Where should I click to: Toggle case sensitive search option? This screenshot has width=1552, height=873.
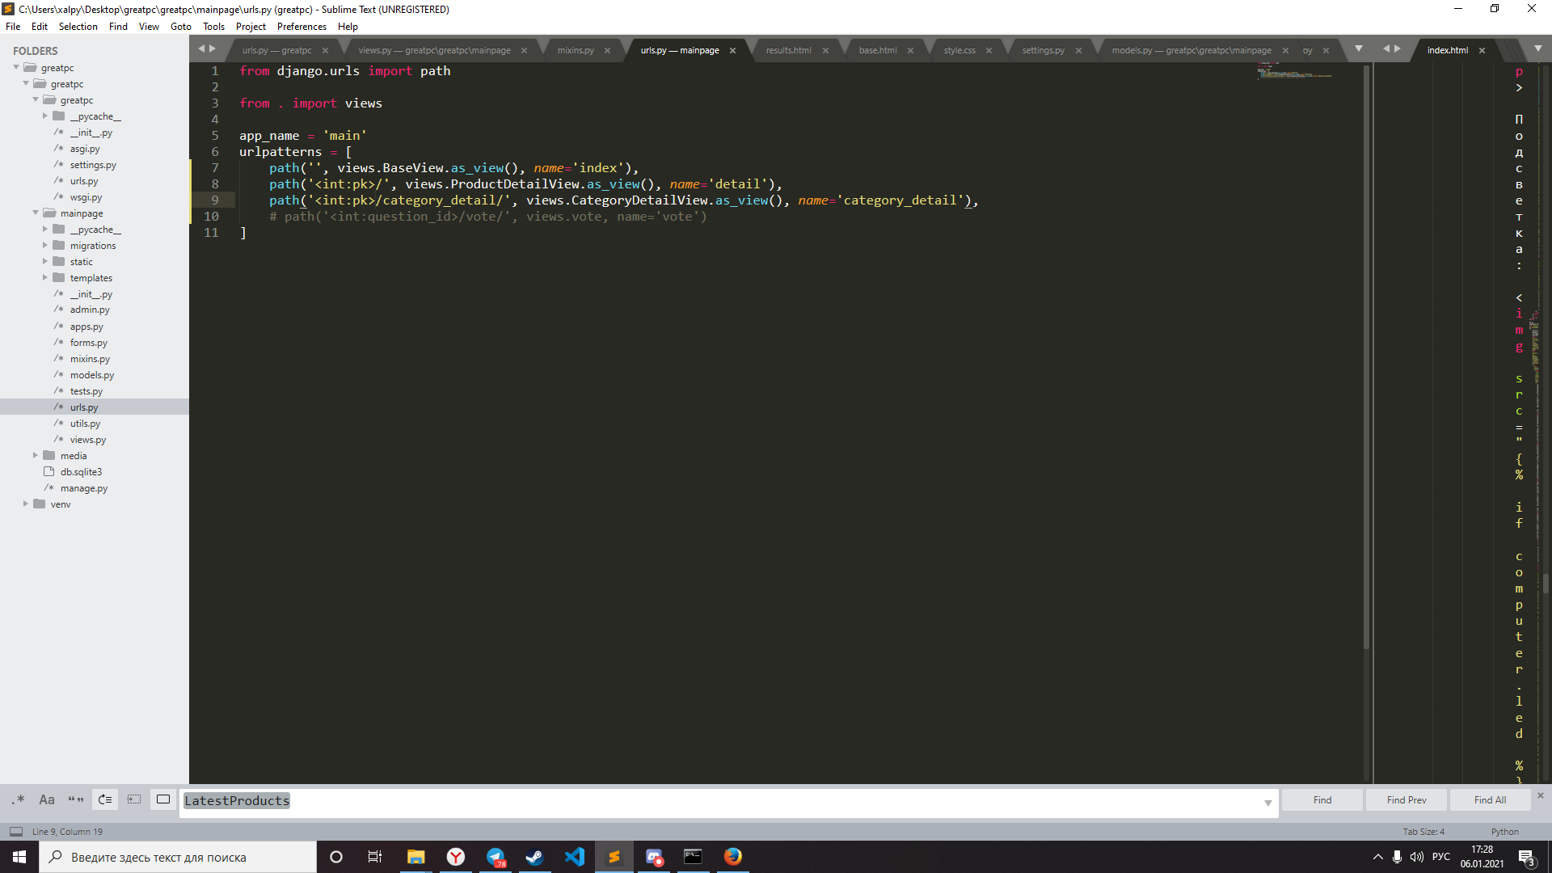(x=47, y=800)
